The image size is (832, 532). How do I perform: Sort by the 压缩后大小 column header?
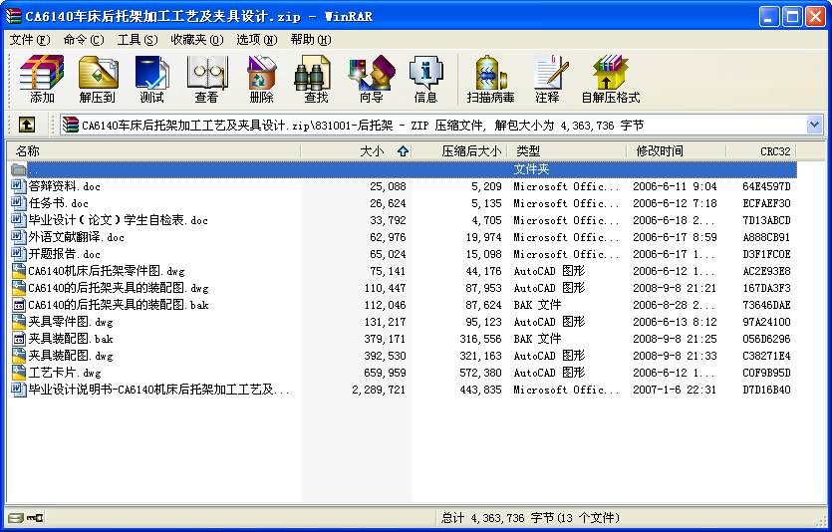point(459,151)
